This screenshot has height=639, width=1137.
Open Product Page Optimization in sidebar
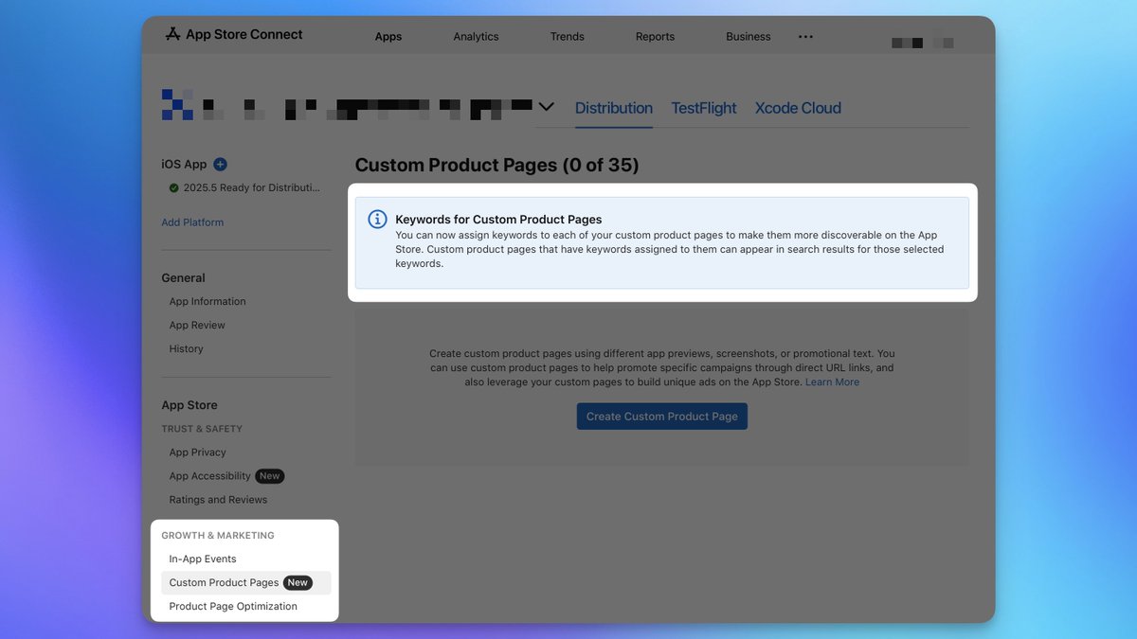click(233, 606)
